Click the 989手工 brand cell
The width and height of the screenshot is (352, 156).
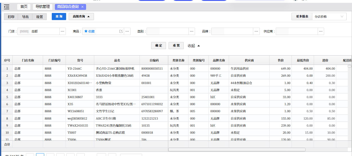tap(219, 76)
